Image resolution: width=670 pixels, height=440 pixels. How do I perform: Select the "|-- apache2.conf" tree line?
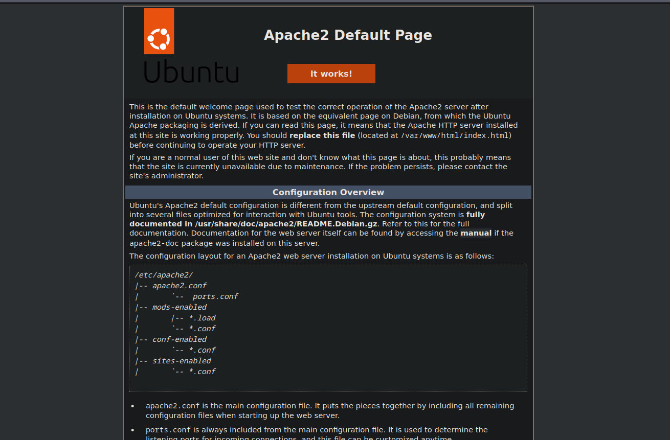[171, 286]
